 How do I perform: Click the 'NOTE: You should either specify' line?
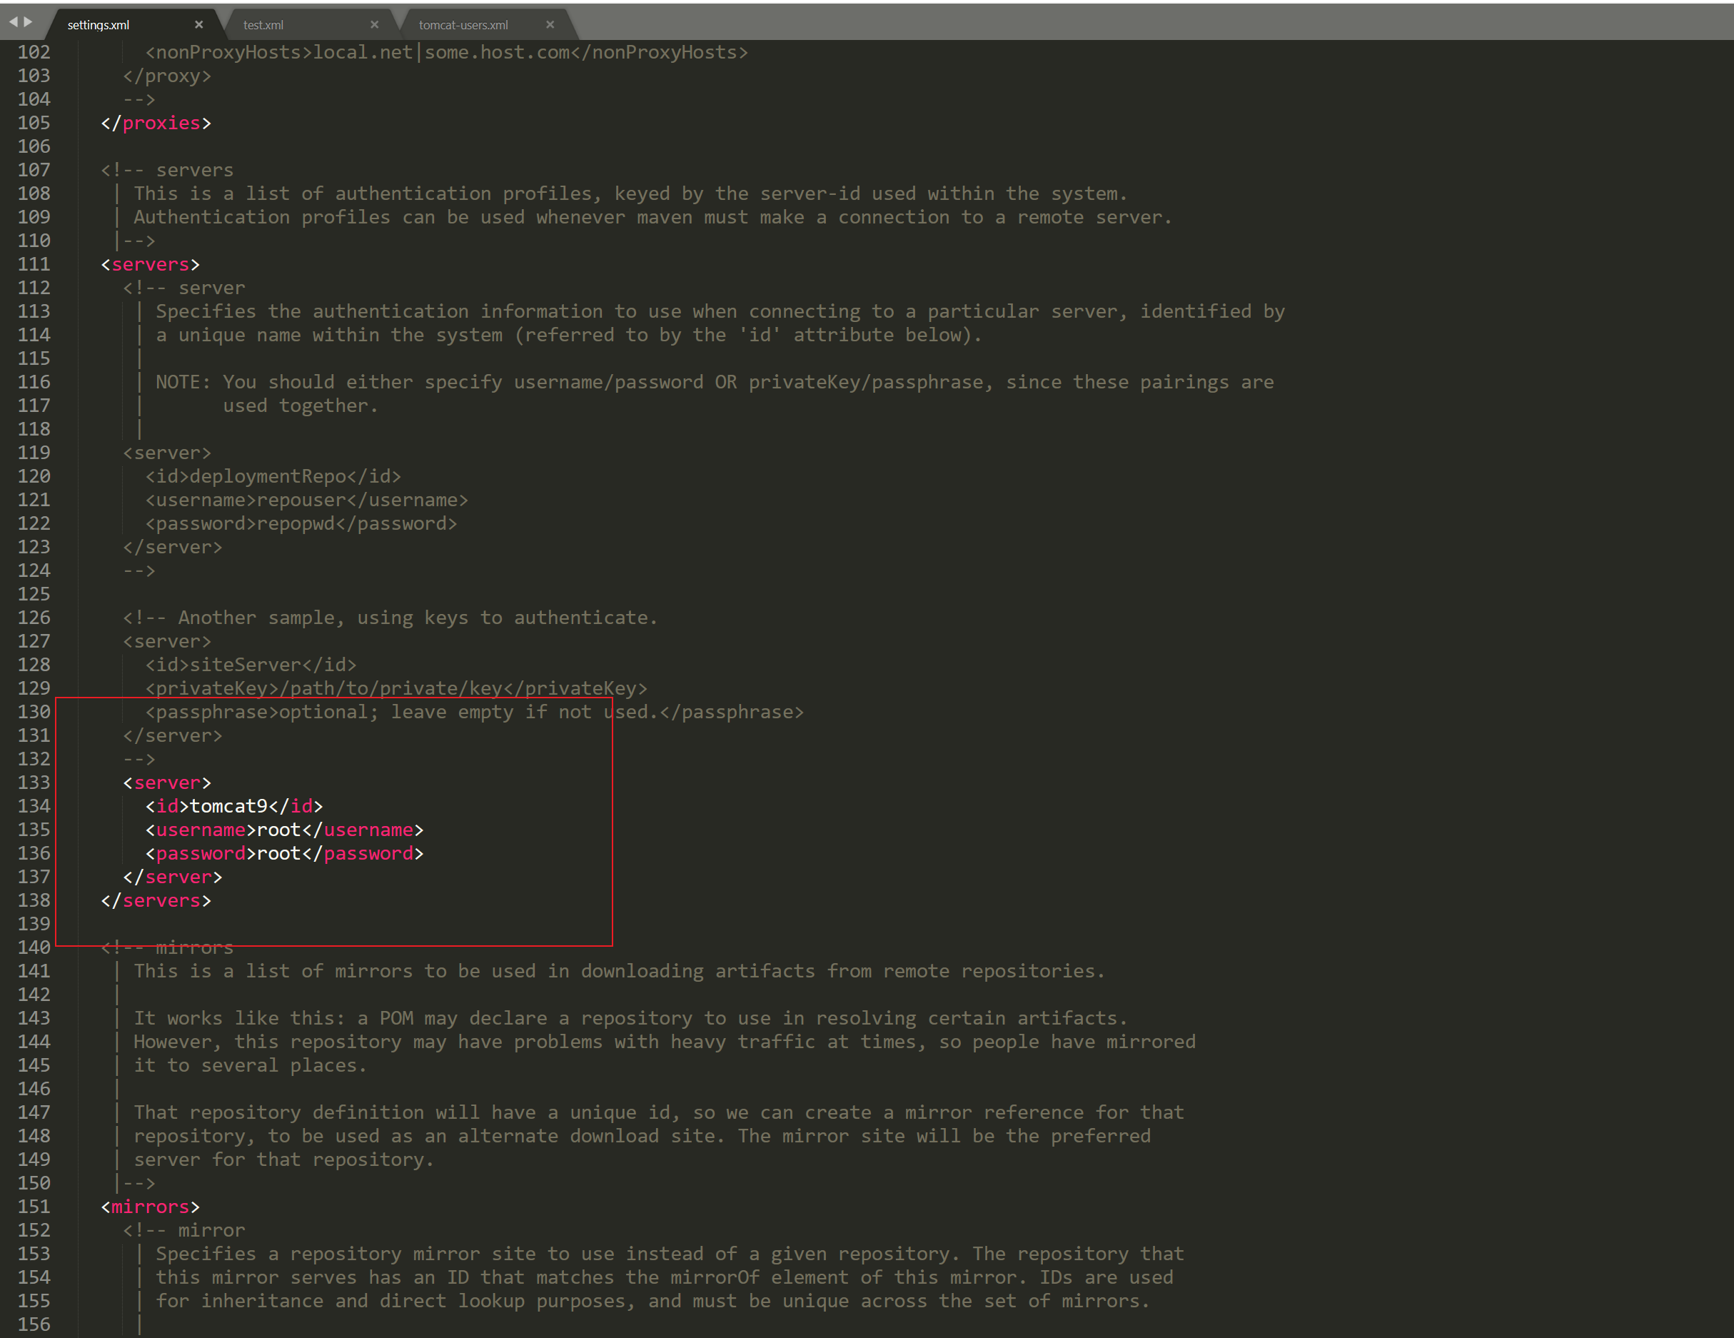click(715, 382)
